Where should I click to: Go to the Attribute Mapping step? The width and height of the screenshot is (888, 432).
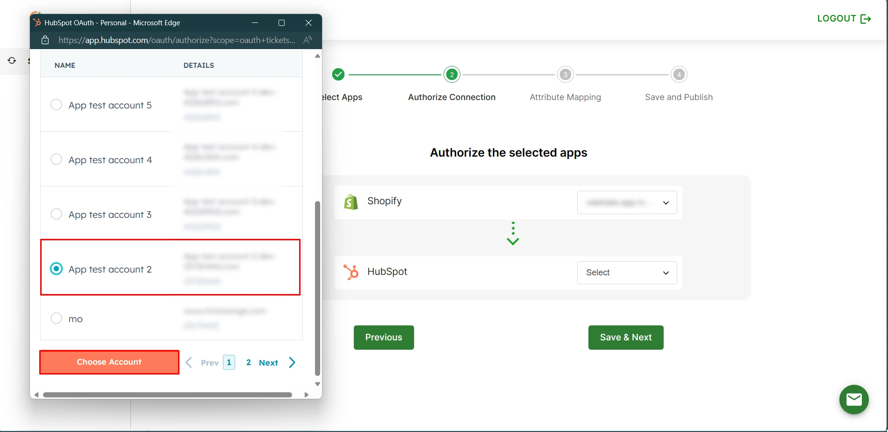pos(565,74)
